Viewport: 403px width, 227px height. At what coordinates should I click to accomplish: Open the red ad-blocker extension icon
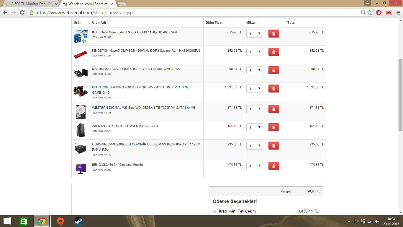coord(379,13)
